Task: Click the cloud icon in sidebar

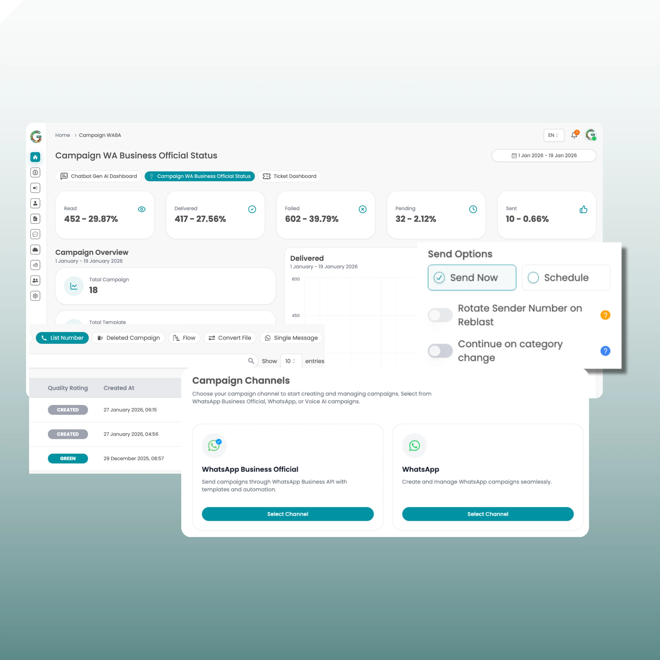Action: pos(35,250)
